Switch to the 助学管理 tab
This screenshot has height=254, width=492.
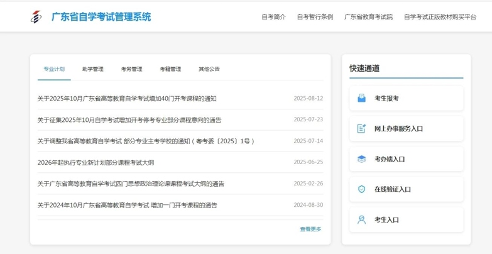point(92,69)
